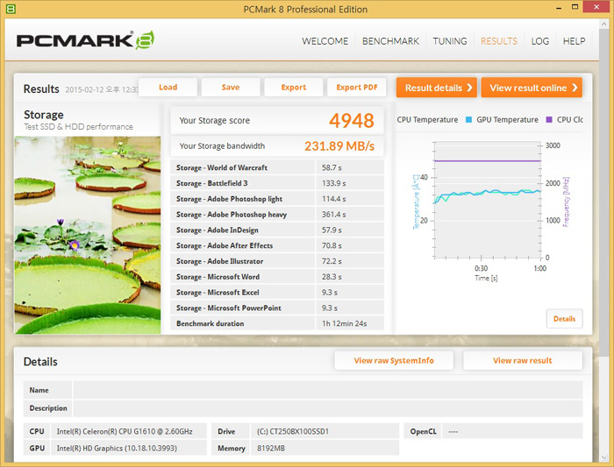The width and height of the screenshot is (614, 467).
Task: Click the Export button
Action: coord(294,88)
